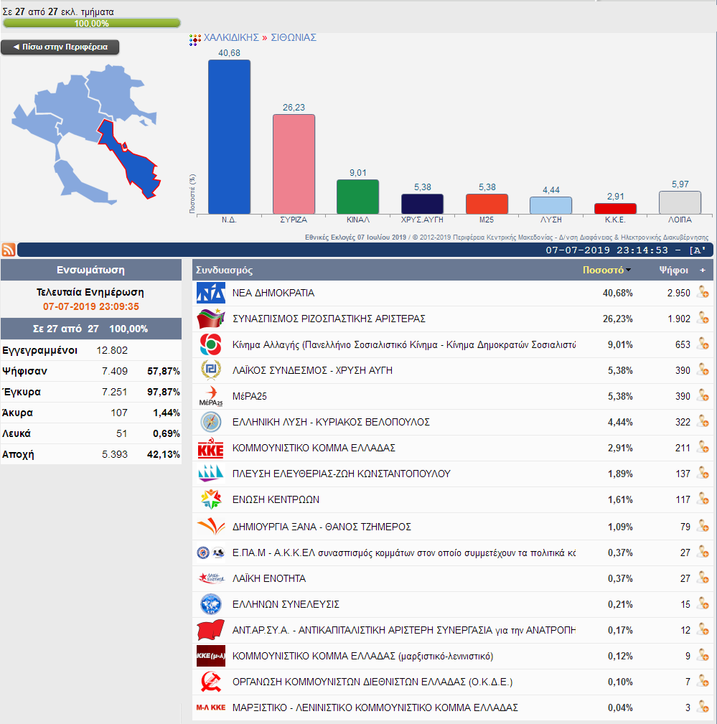Viewport: 717px width, 724px height.
Task: Click the Νέα Δημοκρατία party logo
Action: 211,293
